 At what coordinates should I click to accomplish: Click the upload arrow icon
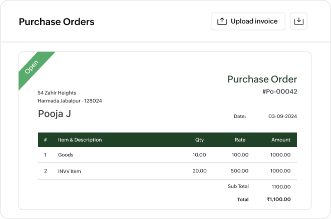pos(222,21)
